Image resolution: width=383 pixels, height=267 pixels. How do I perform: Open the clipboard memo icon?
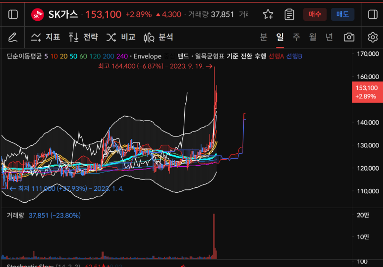[x=289, y=14]
